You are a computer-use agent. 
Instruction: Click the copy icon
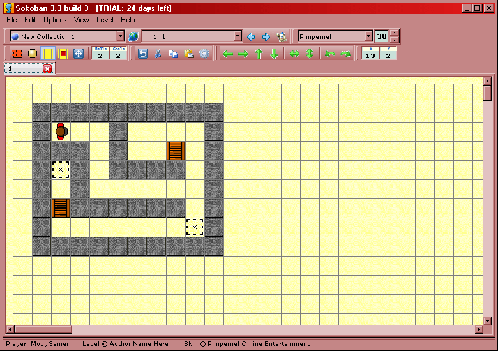coord(173,54)
